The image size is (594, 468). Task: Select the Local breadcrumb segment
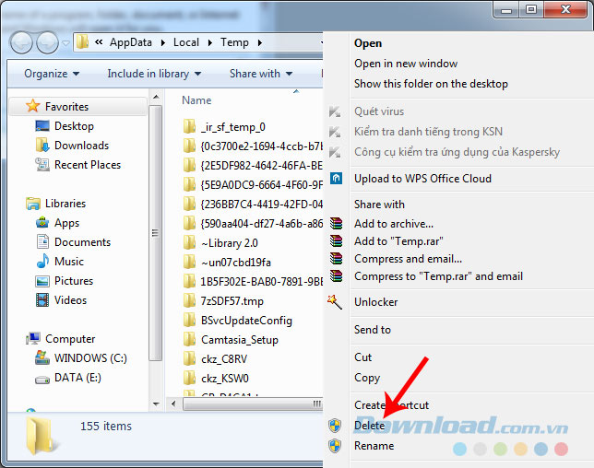186,42
